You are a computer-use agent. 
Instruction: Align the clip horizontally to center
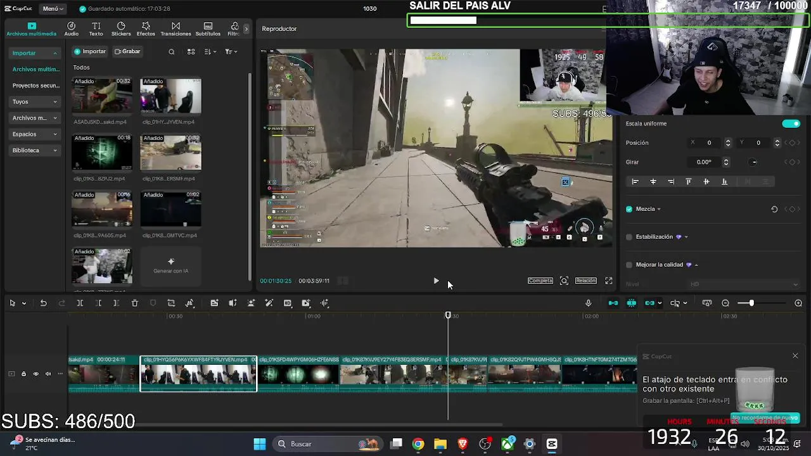tap(653, 182)
